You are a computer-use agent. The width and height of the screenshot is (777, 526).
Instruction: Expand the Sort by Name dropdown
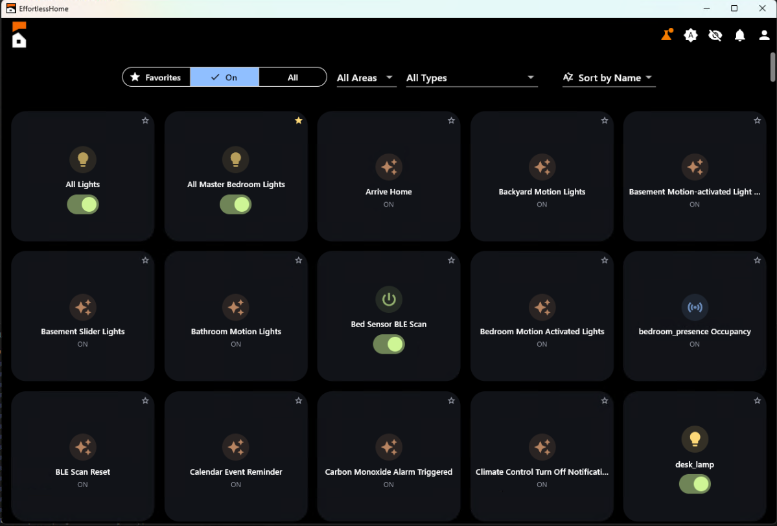pyautogui.click(x=608, y=78)
